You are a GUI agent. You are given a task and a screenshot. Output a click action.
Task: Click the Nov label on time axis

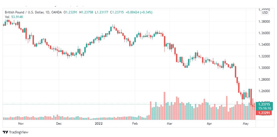coord(21,123)
